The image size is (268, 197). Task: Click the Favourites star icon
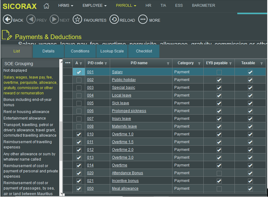77,20
